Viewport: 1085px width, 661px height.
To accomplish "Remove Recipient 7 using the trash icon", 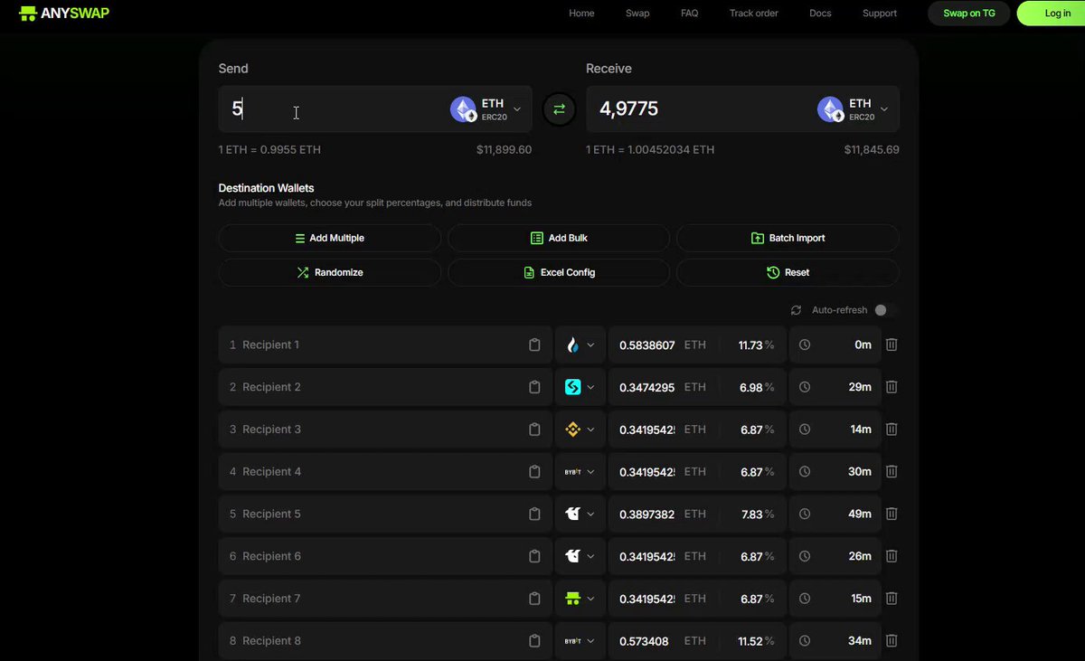I will pyautogui.click(x=892, y=599).
